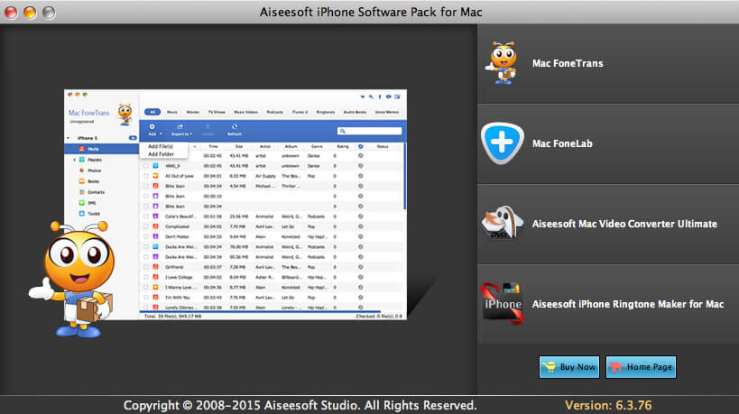Click the Aiseesoft iPhone Software Pack window title
Screen dimensions: 739x414
371,12
